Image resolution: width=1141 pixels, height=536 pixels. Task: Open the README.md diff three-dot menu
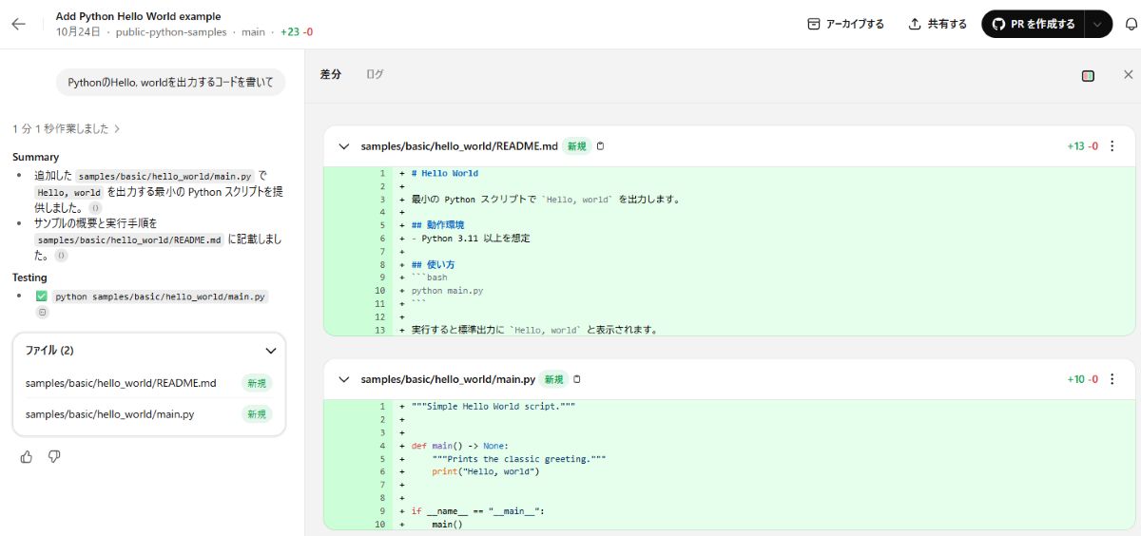[x=1112, y=146]
